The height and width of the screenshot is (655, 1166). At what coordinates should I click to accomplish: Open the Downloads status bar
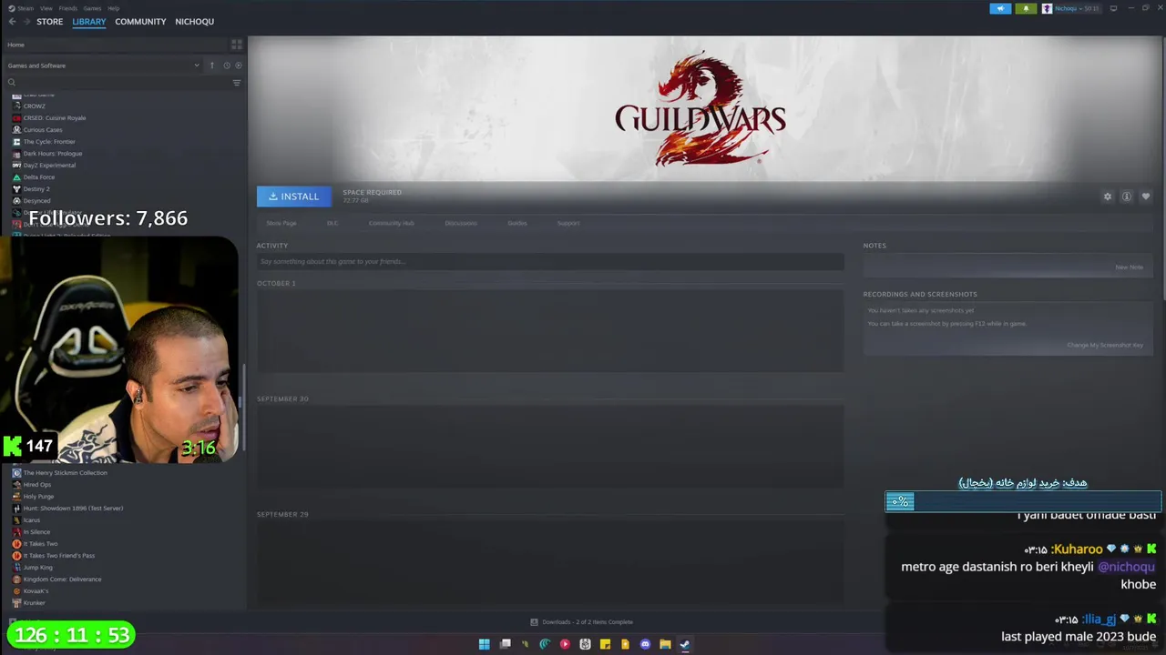[x=583, y=622]
